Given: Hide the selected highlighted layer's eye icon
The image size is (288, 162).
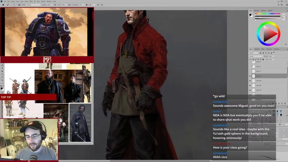Looking at the screenshot, I should click(250, 76).
